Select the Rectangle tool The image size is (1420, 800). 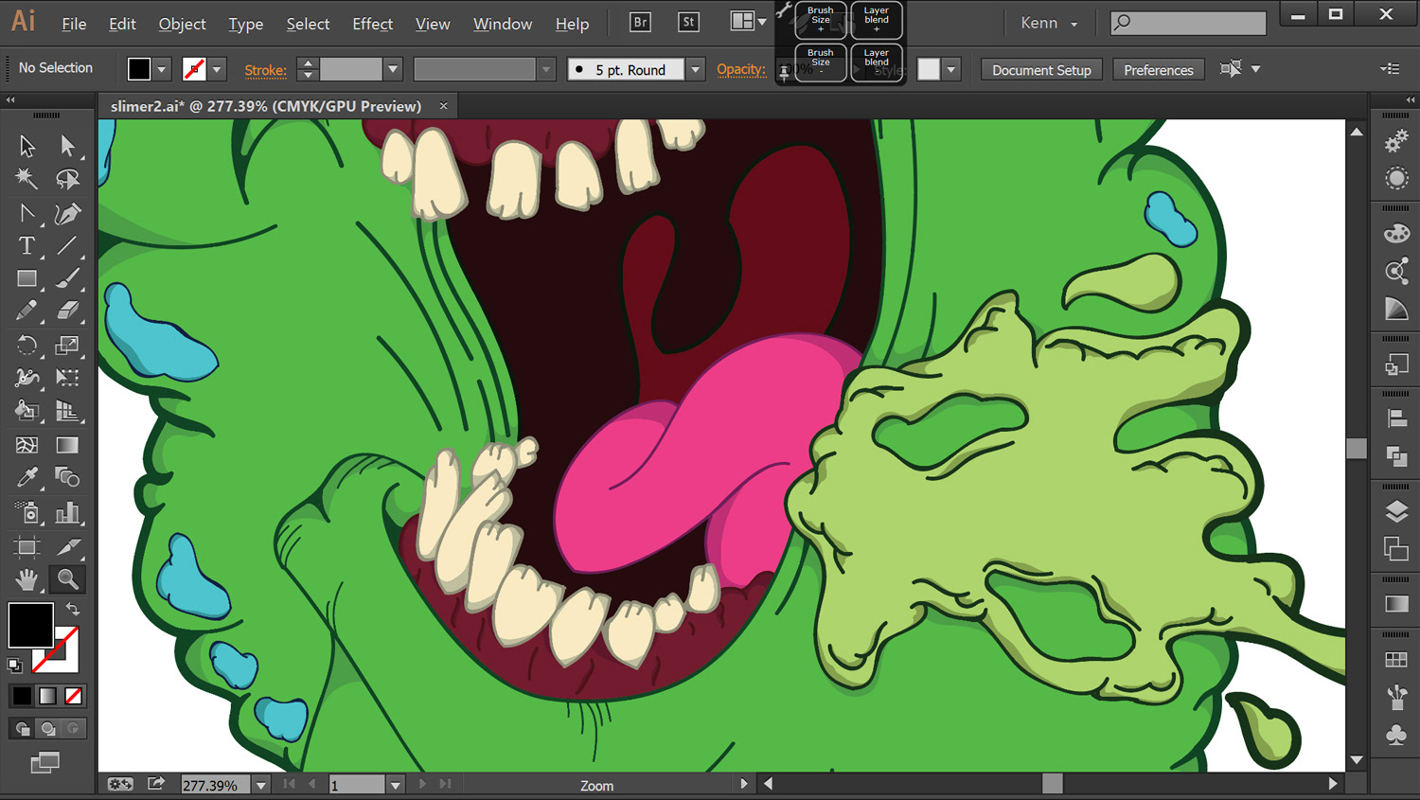click(x=27, y=278)
